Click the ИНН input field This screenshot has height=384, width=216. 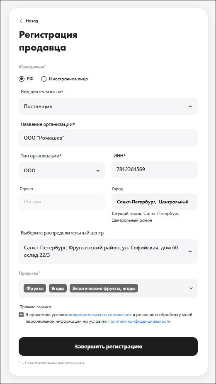[155, 169]
